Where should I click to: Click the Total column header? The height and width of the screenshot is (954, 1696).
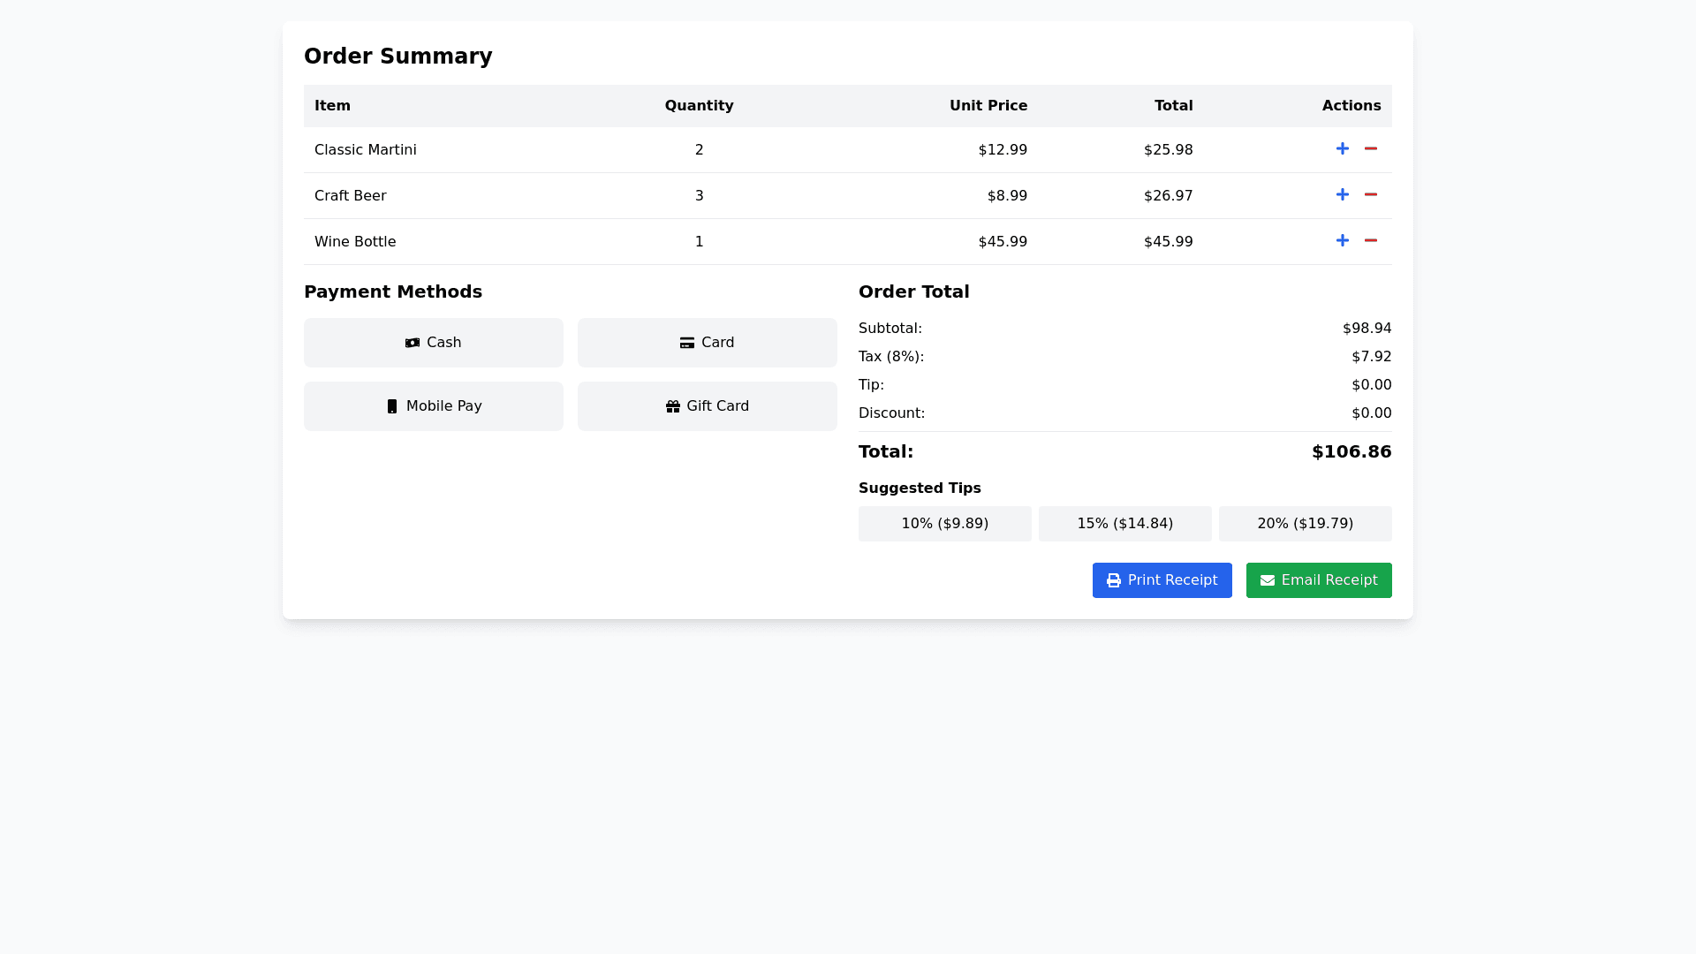click(x=1173, y=106)
